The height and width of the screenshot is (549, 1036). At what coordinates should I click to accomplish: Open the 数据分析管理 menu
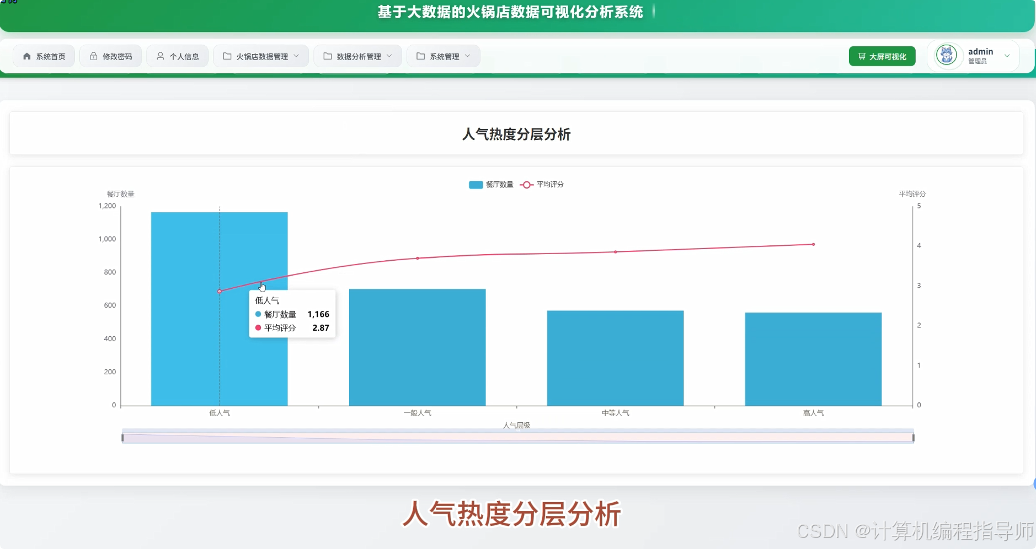pos(357,56)
